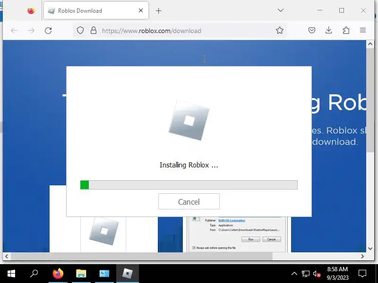The height and width of the screenshot is (283, 378).
Task: Save page to Pocket
Action: (312, 30)
